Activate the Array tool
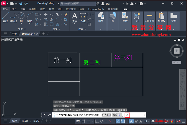187x125 pixels. [57, 24]
